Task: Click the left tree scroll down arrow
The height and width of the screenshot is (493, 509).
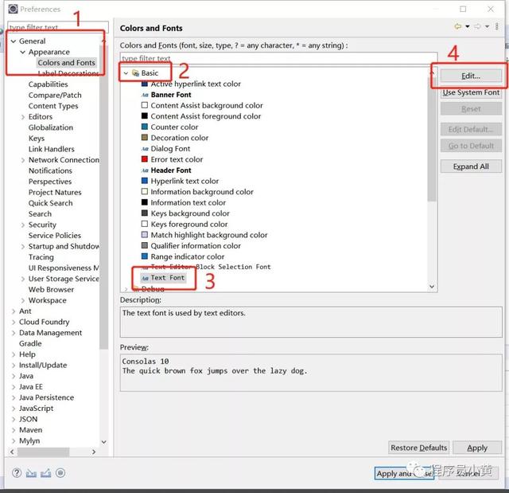Action: coord(104,442)
